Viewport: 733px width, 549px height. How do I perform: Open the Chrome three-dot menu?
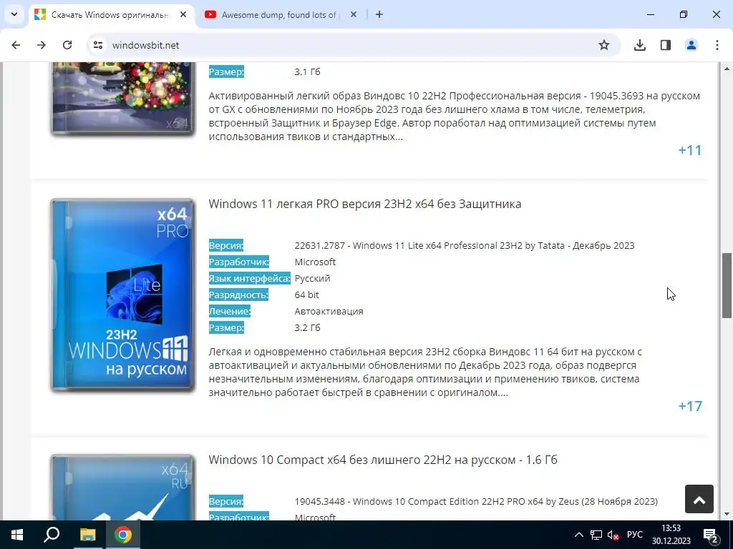coord(717,45)
